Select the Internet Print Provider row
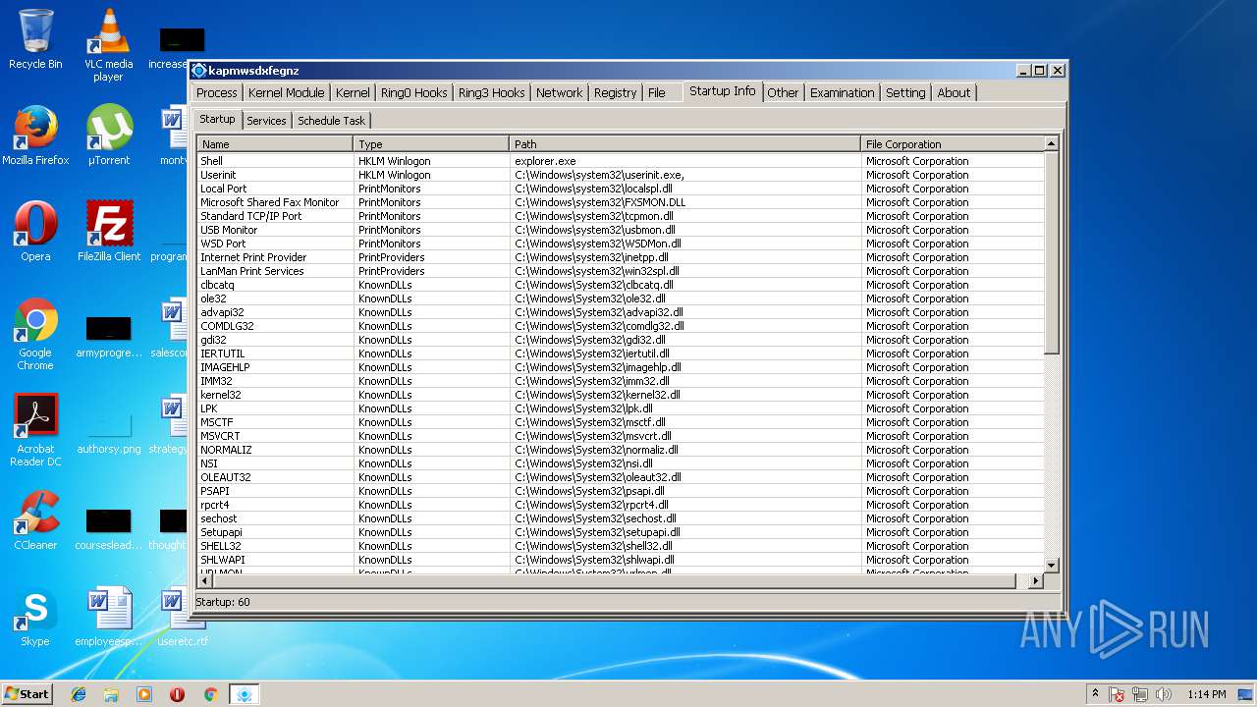 (x=620, y=257)
